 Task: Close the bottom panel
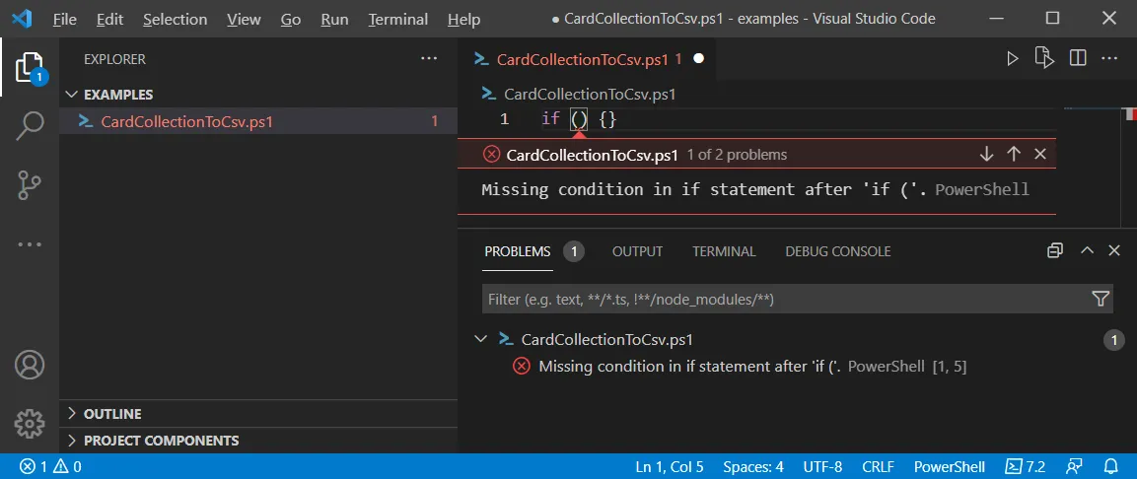(1114, 250)
